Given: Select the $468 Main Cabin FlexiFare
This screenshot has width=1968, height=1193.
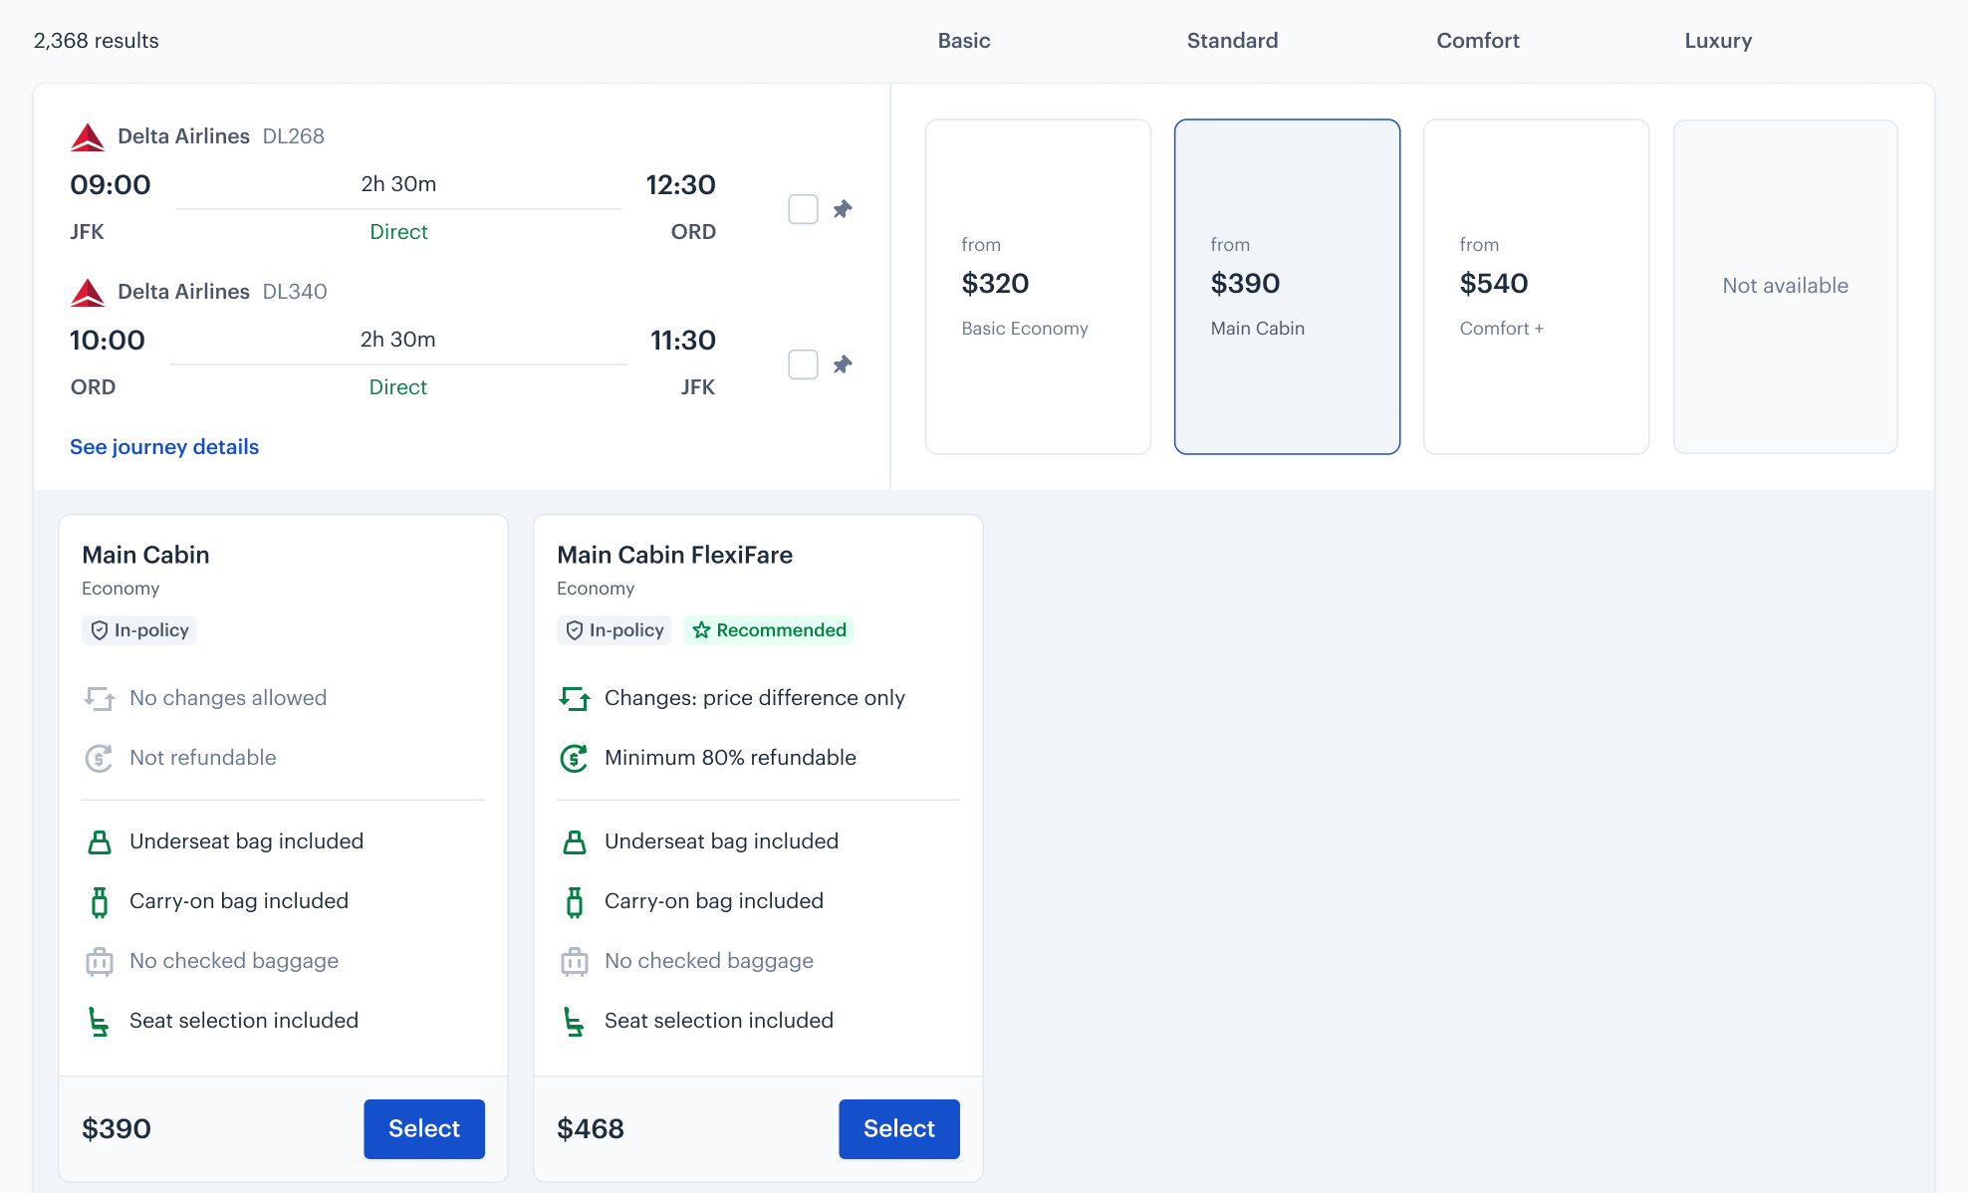Looking at the screenshot, I should [x=899, y=1129].
